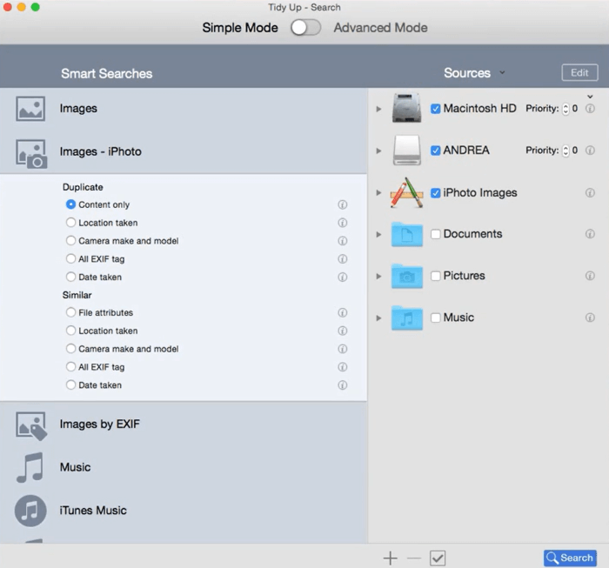Click the Edit button
This screenshot has height=568, width=609.
(x=579, y=72)
